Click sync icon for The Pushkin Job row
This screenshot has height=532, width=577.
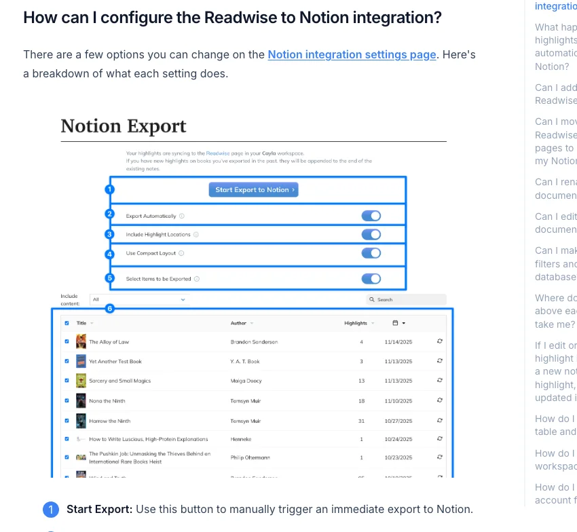[x=439, y=457]
